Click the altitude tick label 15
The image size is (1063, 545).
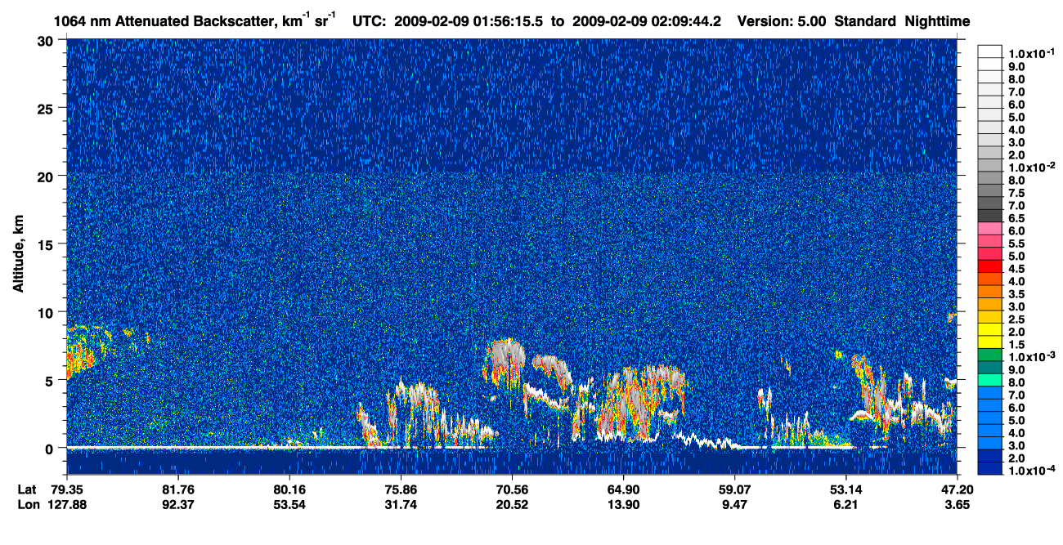click(46, 244)
